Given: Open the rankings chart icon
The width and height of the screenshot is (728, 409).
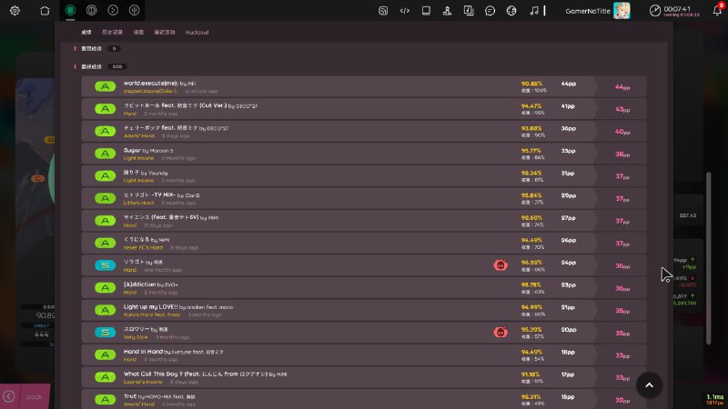Looking at the screenshot, I should coord(447,11).
